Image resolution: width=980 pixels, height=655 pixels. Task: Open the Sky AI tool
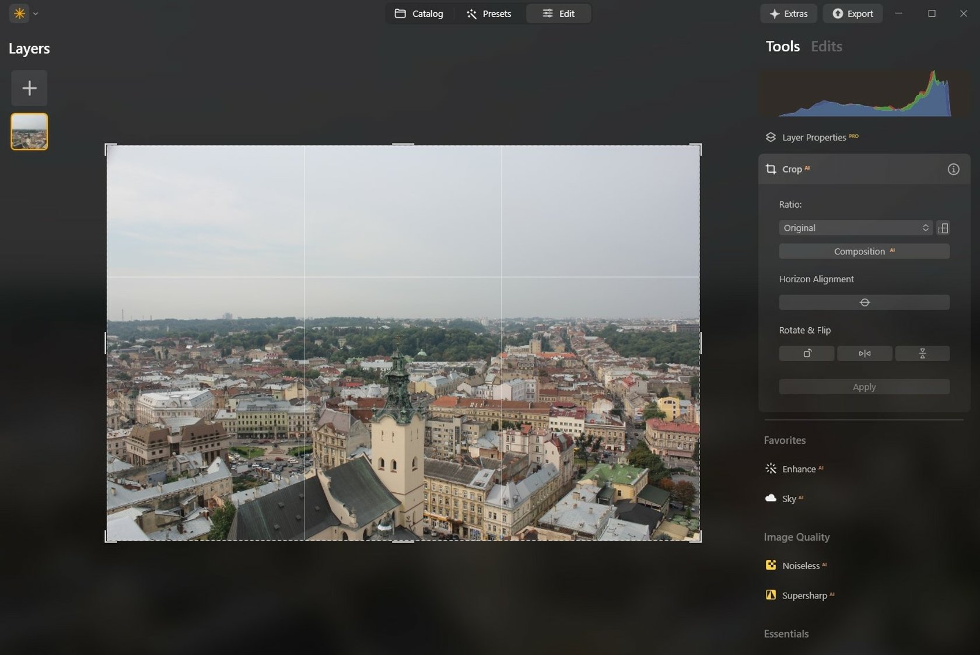790,498
